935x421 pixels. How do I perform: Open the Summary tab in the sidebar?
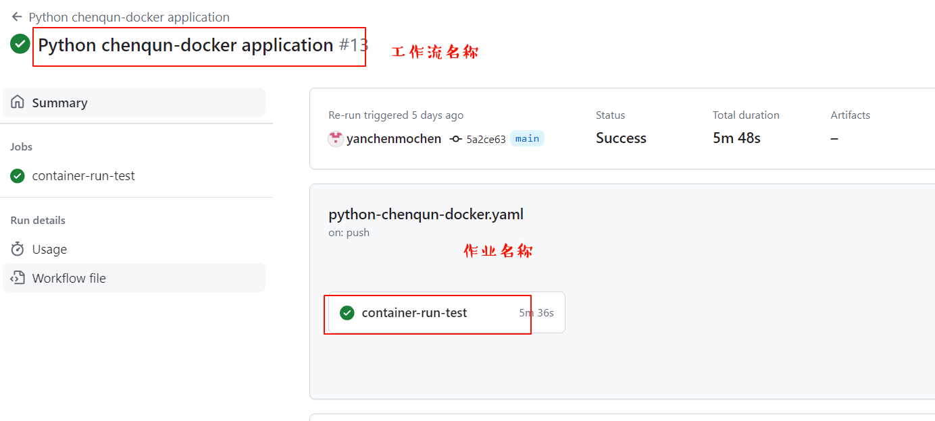click(59, 103)
